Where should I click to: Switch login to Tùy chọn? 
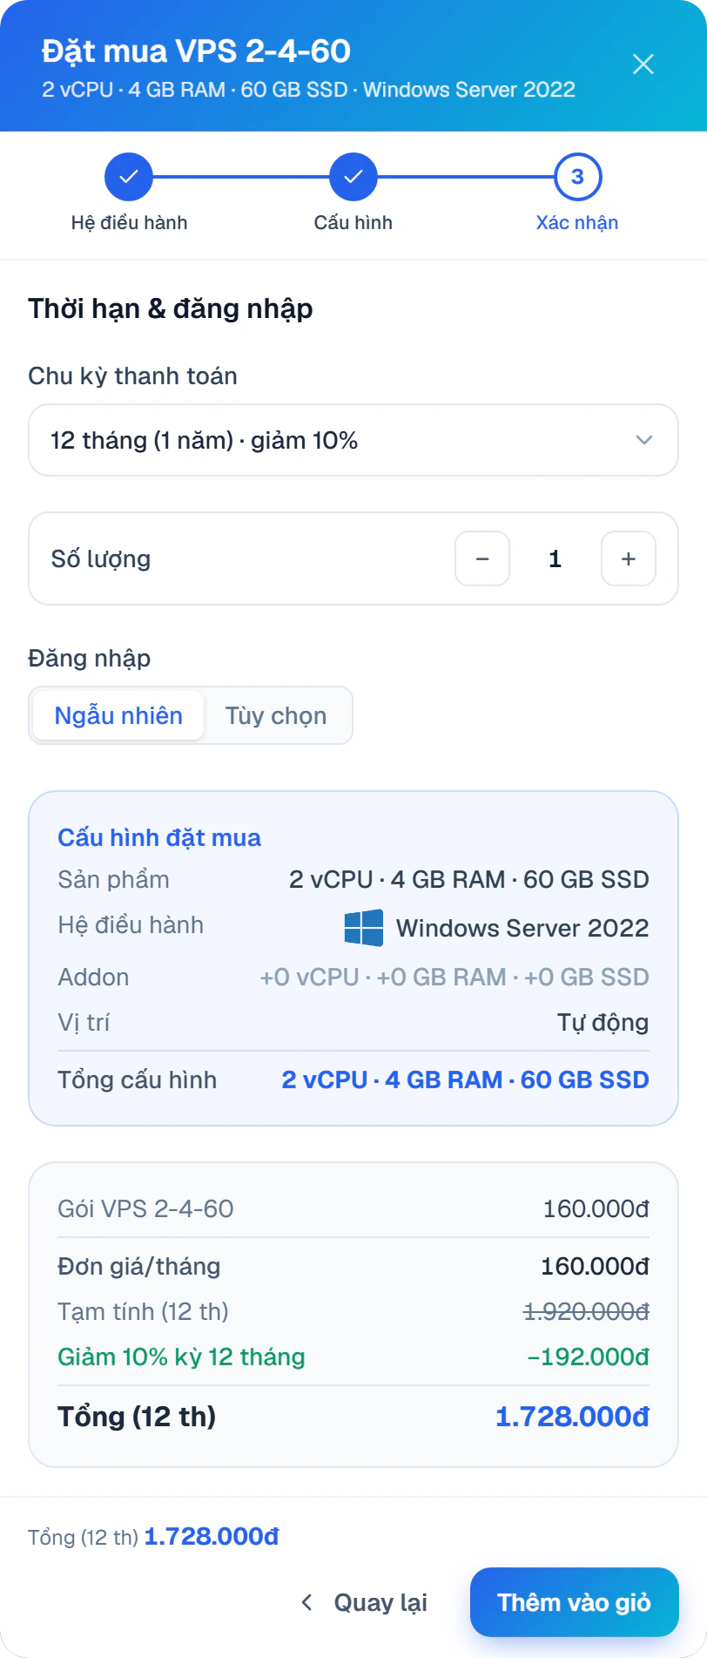[x=276, y=715]
